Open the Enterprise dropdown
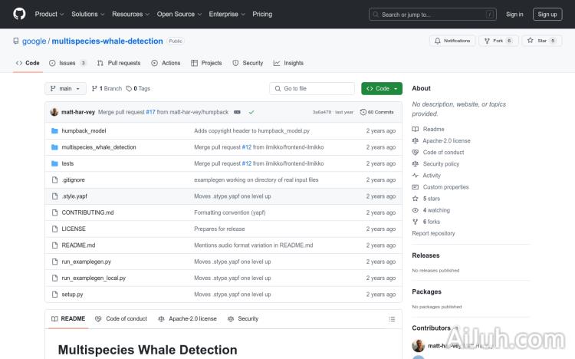 point(227,14)
